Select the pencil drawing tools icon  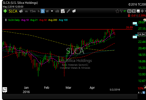pyautogui.click(x=68, y=11)
